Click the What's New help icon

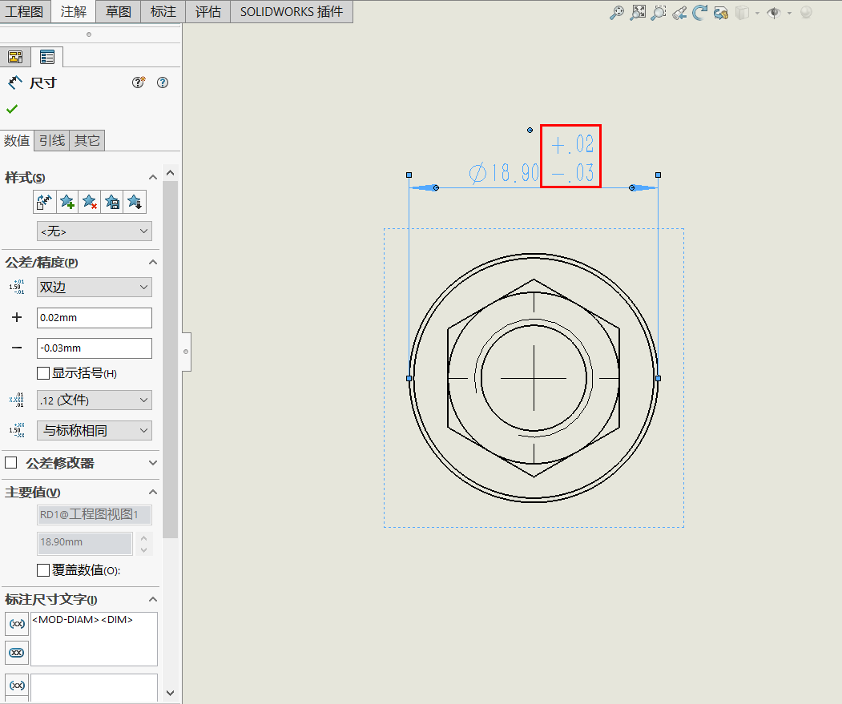pyautogui.click(x=139, y=82)
